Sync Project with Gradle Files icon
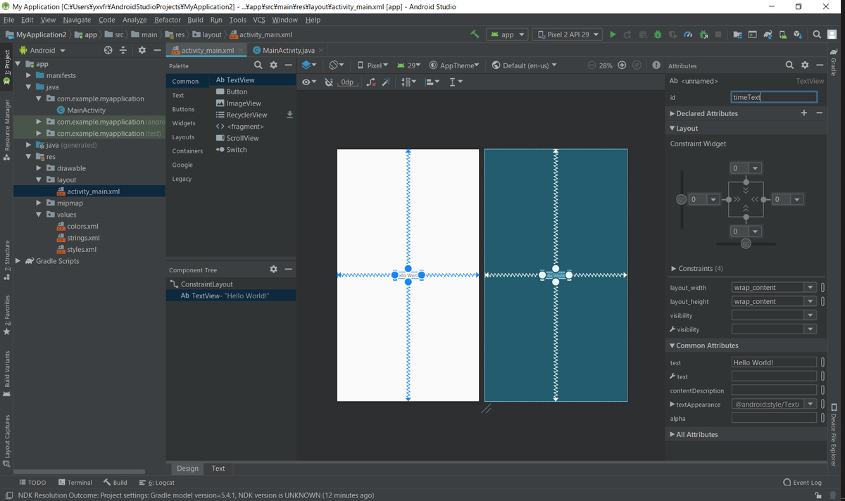845x501 pixels. [x=768, y=34]
